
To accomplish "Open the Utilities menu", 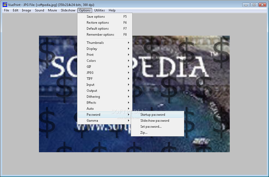I will (99, 10).
